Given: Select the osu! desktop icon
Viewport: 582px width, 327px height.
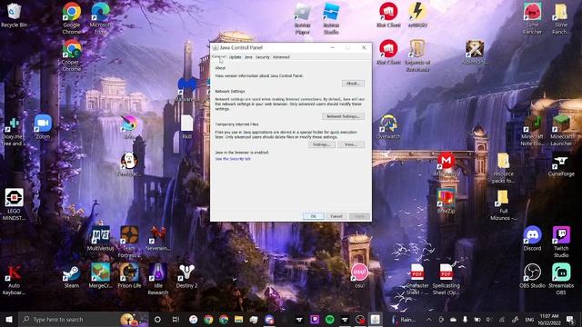Looking at the screenshot, I should pyautogui.click(x=359, y=276).
